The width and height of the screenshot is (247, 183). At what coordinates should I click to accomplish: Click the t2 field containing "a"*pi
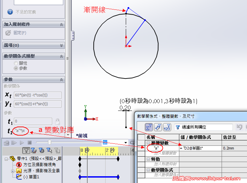(x=33, y=131)
